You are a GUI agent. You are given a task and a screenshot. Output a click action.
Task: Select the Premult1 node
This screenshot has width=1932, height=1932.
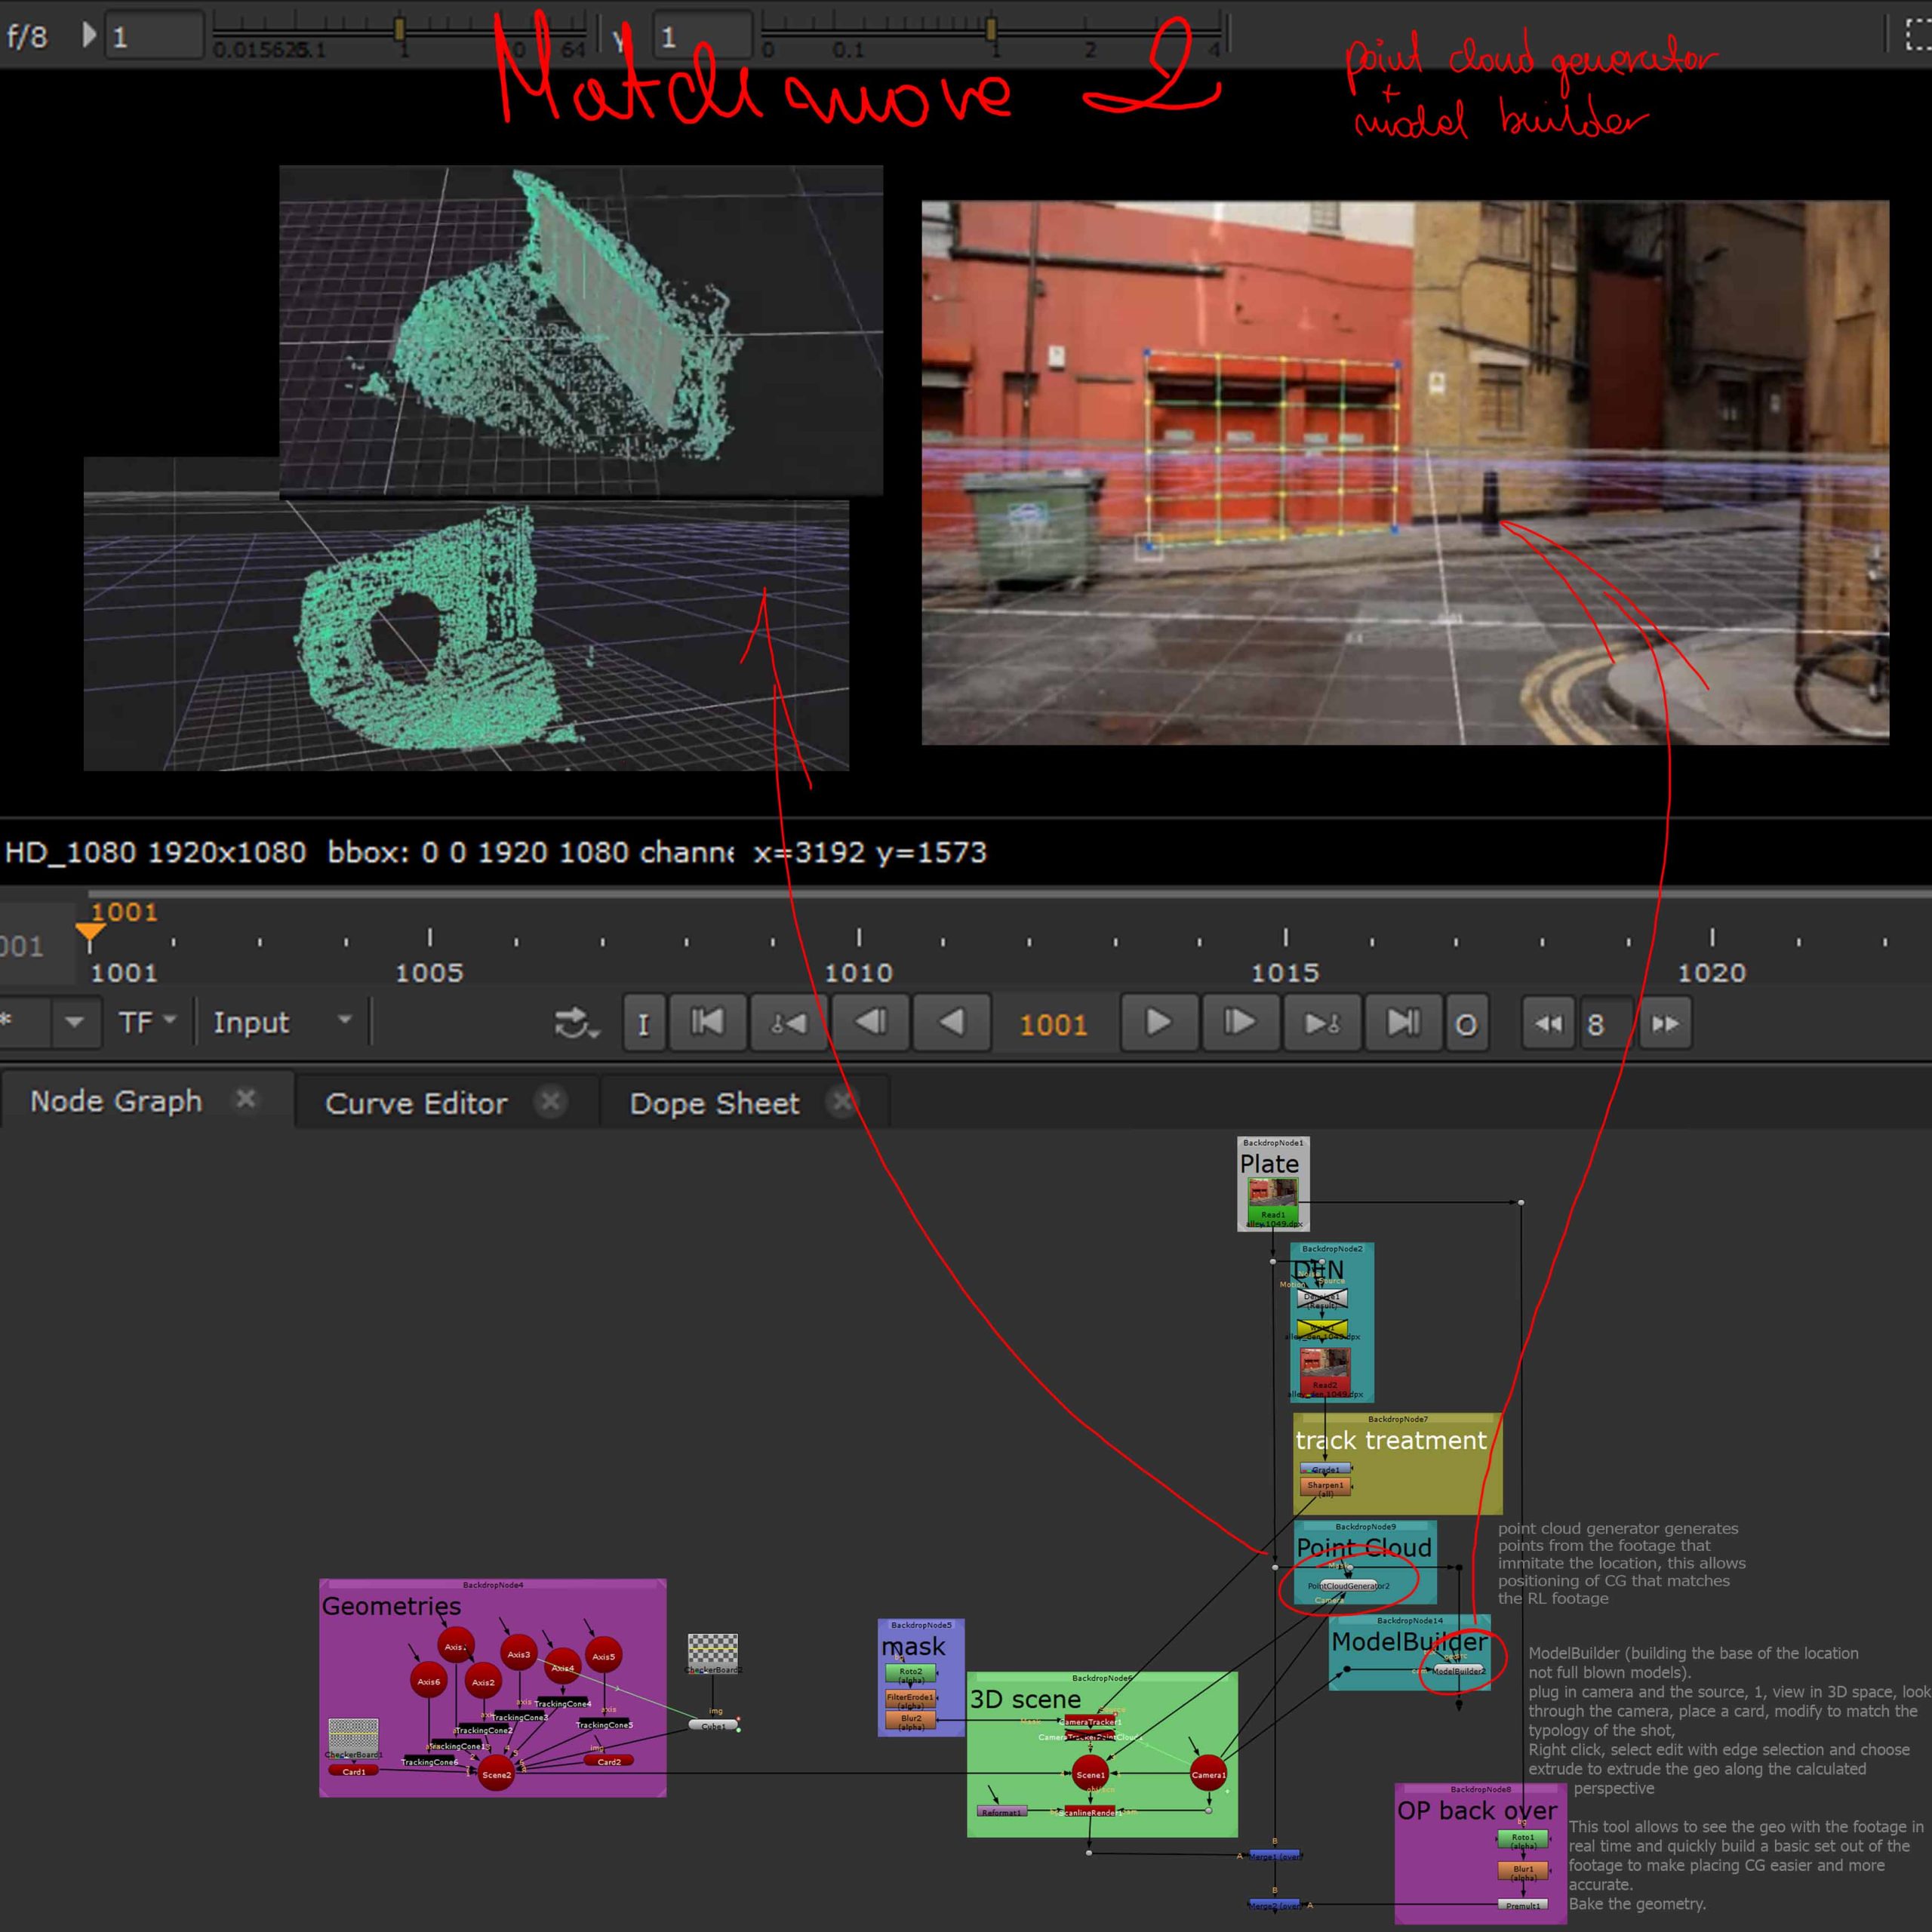[1522, 1905]
